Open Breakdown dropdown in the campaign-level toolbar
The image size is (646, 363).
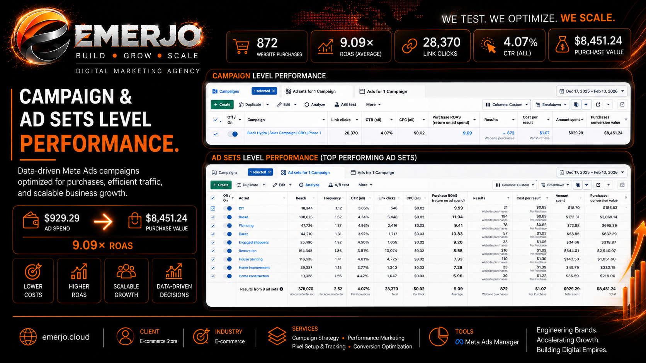tap(551, 105)
